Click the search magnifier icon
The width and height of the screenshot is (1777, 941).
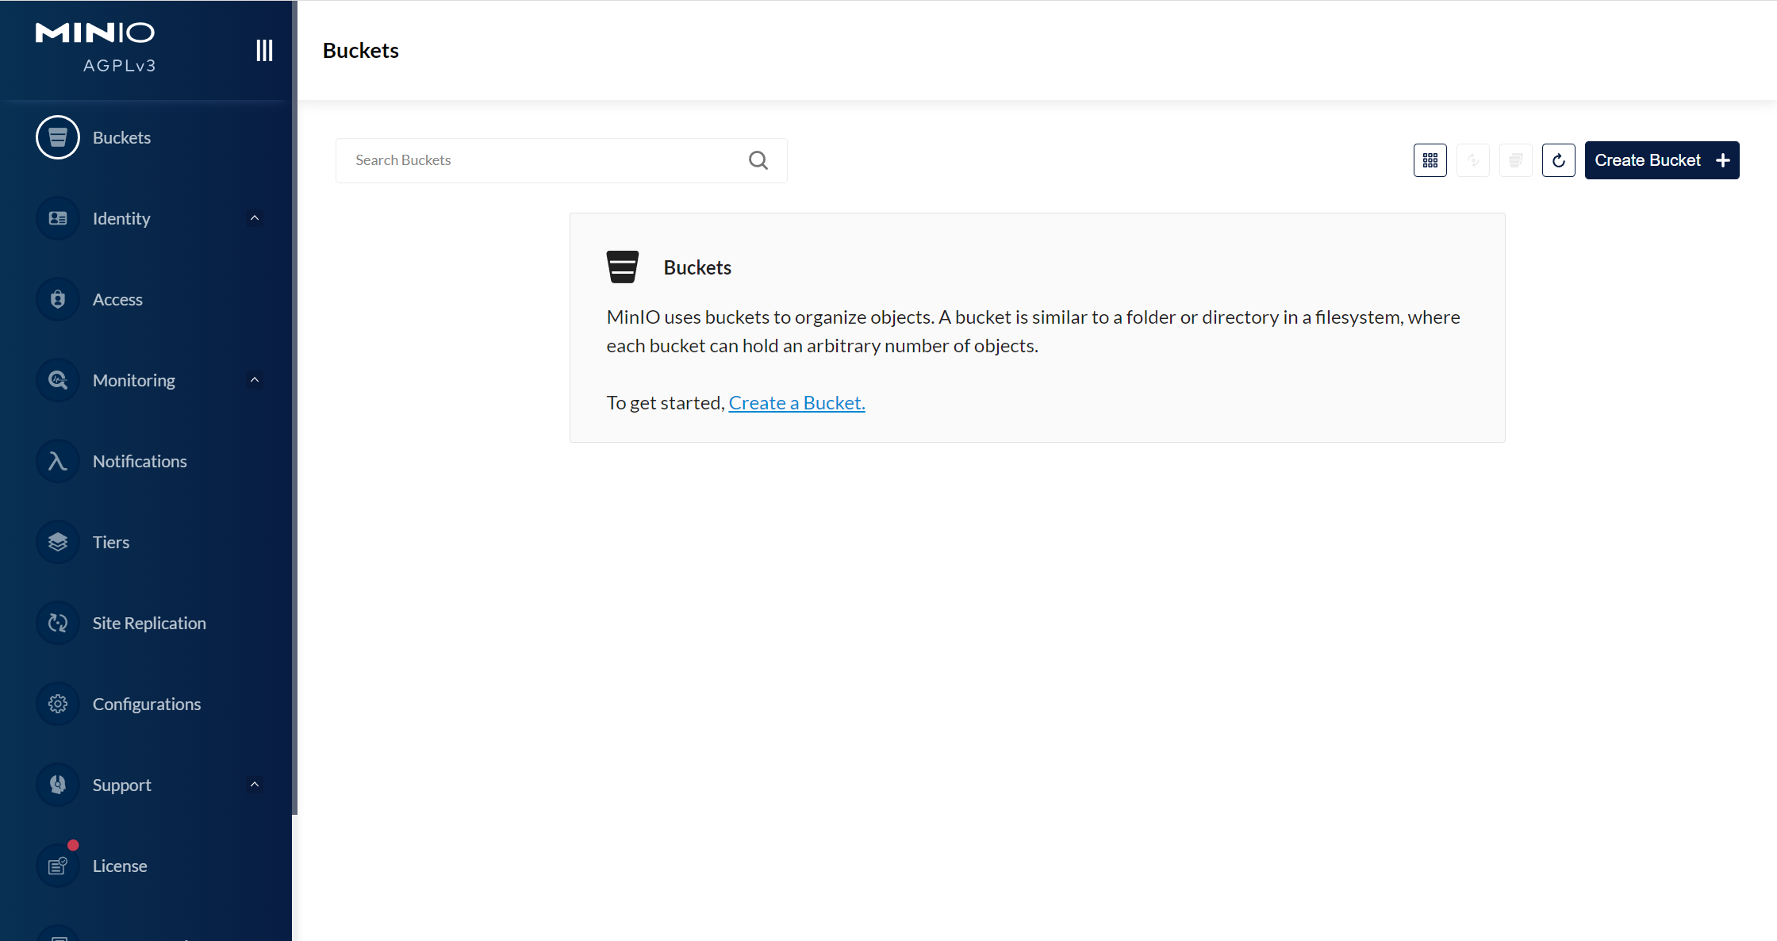click(x=758, y=160)
